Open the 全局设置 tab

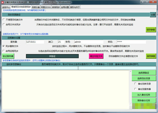pos(65,7)
